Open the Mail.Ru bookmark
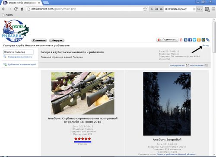This screenshot has height=157, width=216. coord(8,15)
